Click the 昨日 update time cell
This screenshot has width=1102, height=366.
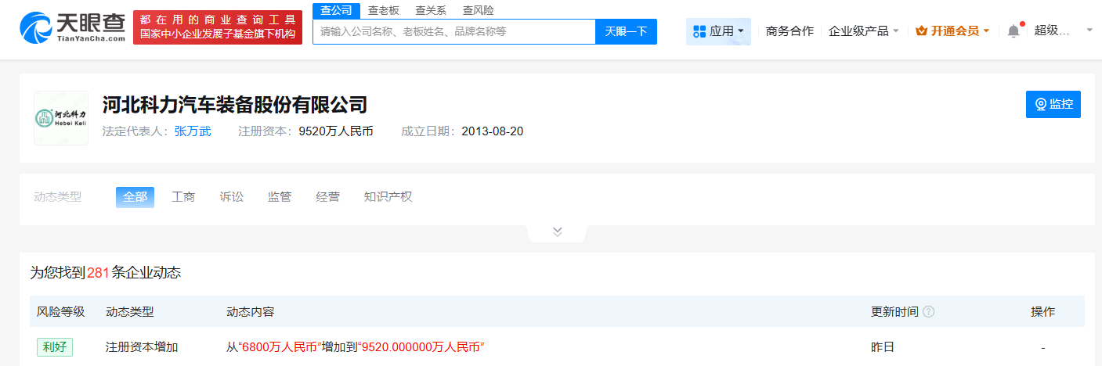pyautogui.click(x=883, y=346)
